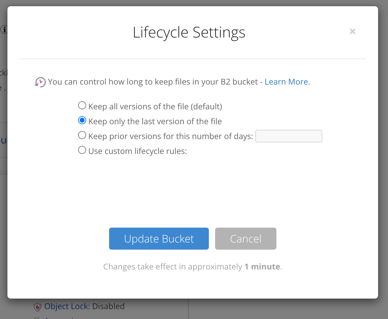Click the 'Keep all versions of the file (default)' label text
The image size is (388, 319).
pyautogui.click(x=155, y=107)
